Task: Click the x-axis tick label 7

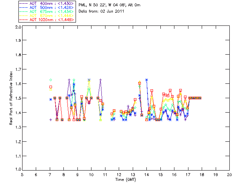Action: [50, 175]
